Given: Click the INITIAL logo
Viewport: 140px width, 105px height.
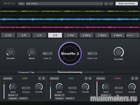Looking at the screenshot, I should point(9,4).
